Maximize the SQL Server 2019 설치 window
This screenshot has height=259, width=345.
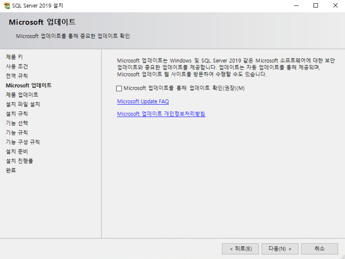[315, 5]
